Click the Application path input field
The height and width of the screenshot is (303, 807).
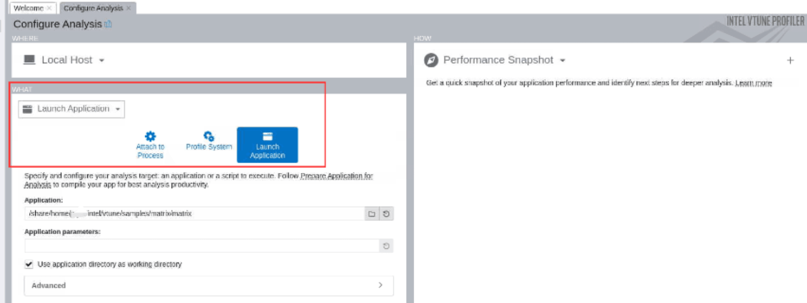click(195, 214)
